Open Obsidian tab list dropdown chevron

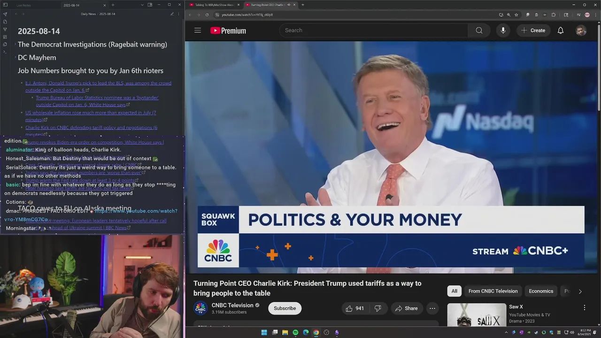point(142,5)
